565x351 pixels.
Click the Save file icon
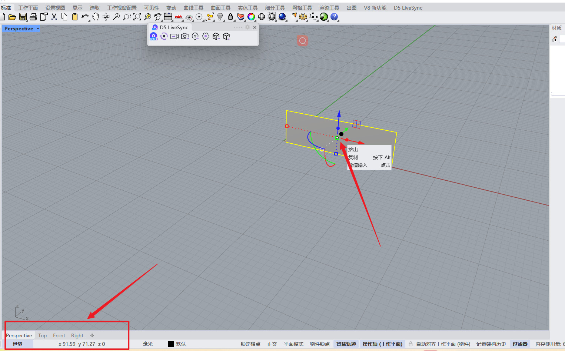[23, 17]
